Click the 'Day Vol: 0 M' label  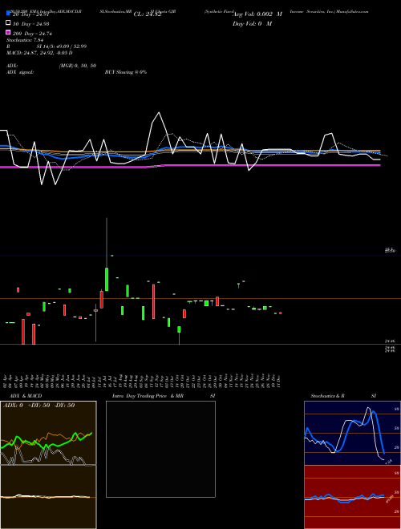point(252,24)
